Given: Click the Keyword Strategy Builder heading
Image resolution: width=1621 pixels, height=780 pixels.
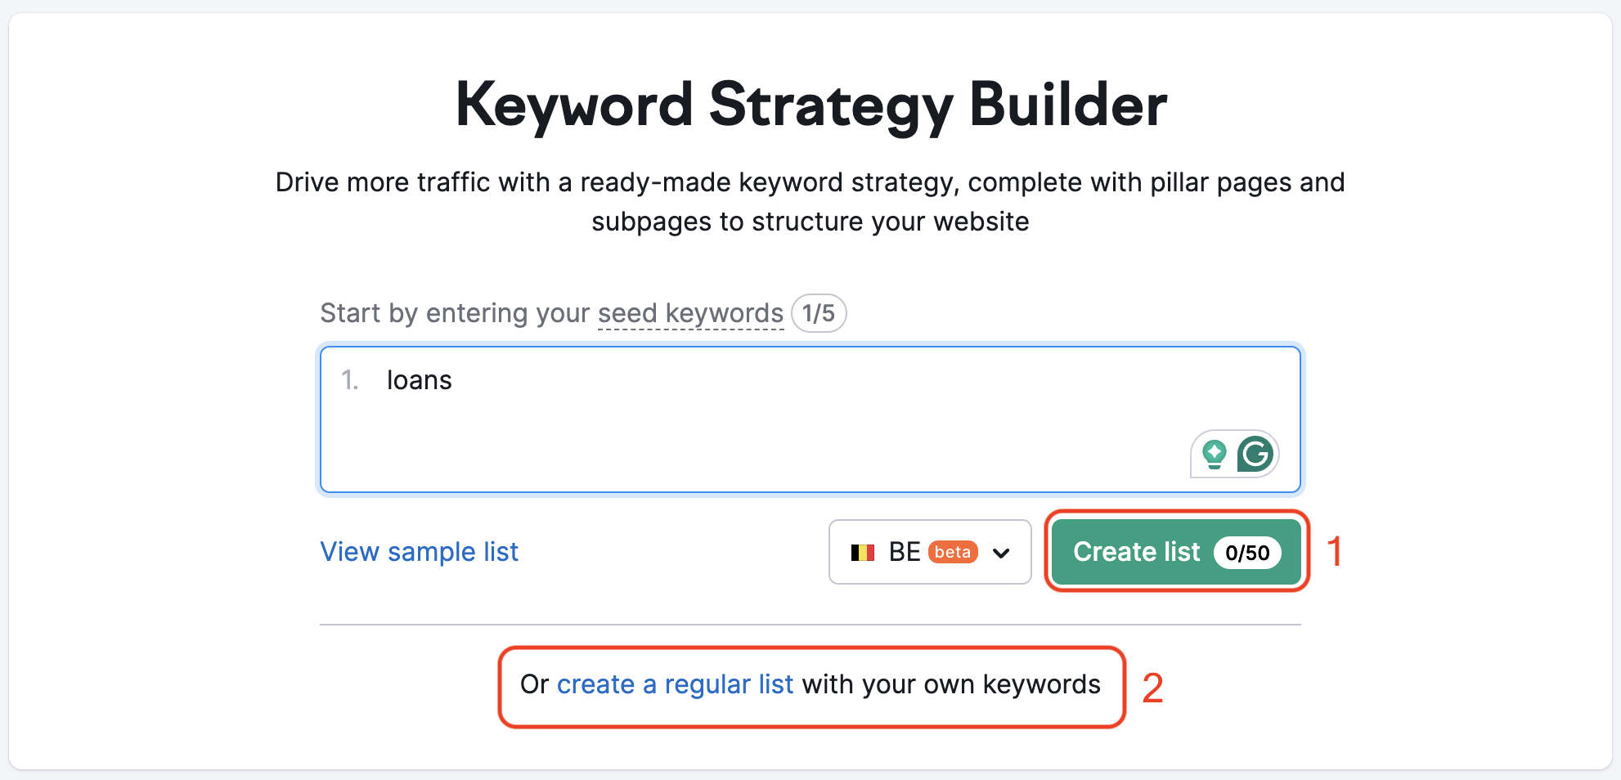Looking at the screenshot, I should click(810, 105).
